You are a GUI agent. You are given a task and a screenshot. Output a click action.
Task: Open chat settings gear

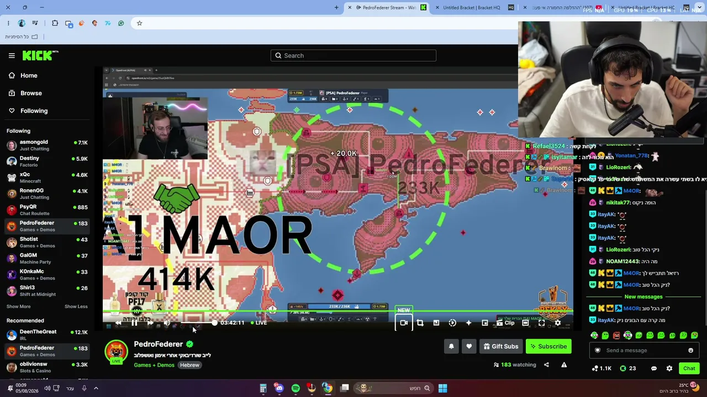(669, 368)
